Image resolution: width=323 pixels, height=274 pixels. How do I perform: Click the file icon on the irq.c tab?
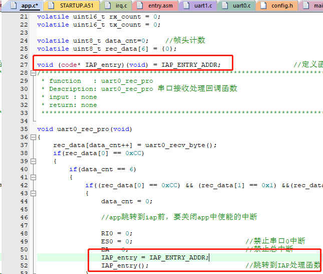pos(107,6)
